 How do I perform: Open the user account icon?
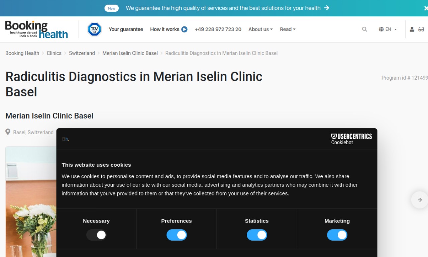tap(412, 29)
